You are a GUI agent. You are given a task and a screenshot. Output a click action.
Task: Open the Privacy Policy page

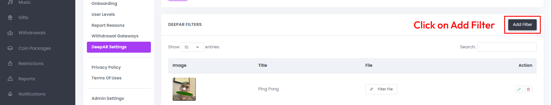coord(106,67)
